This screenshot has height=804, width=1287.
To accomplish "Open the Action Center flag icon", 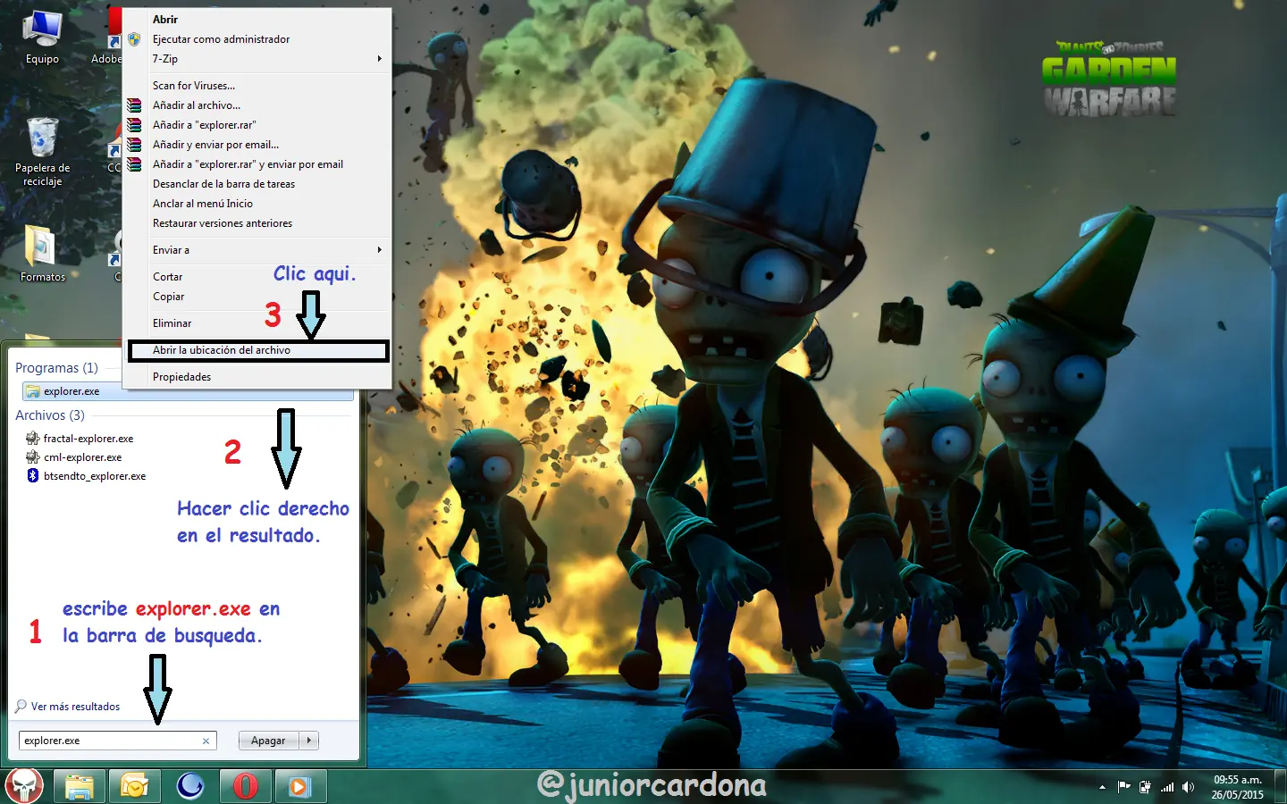I will tap(1123, 787).
